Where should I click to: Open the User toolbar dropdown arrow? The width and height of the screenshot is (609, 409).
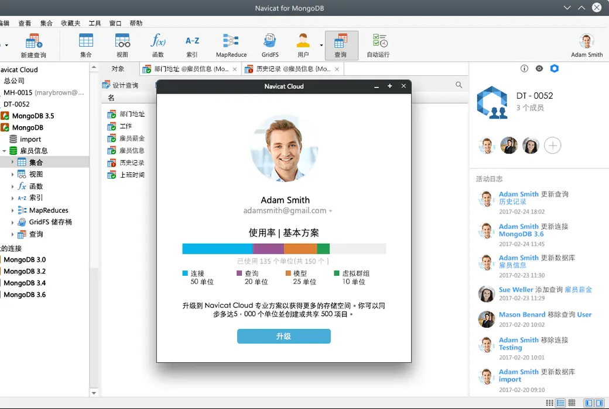point(321,46)
